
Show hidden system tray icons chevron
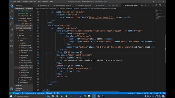(x=143, y=96)
